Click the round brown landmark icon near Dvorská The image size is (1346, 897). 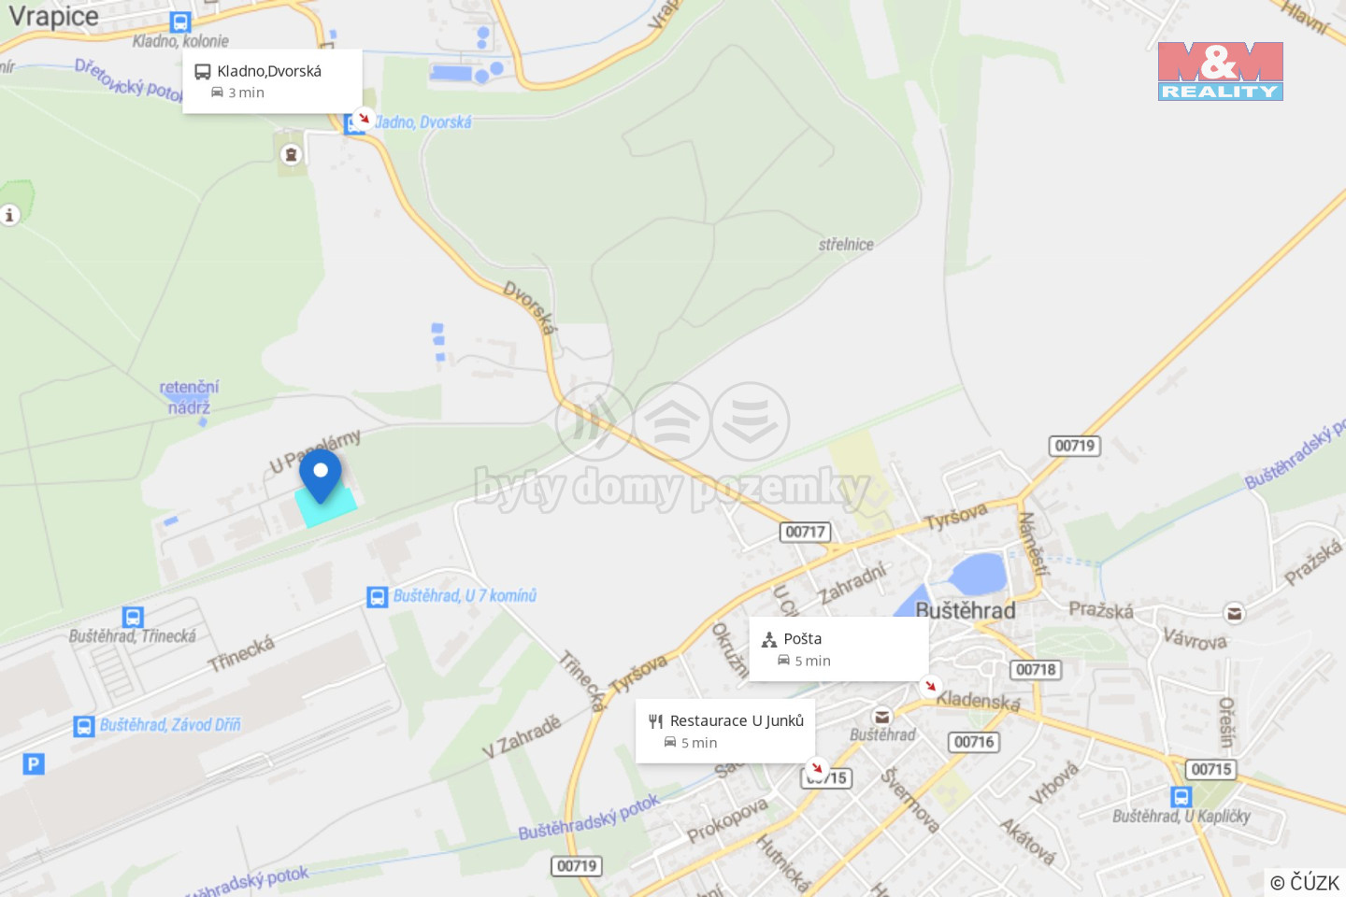click(x=291, y=155)
